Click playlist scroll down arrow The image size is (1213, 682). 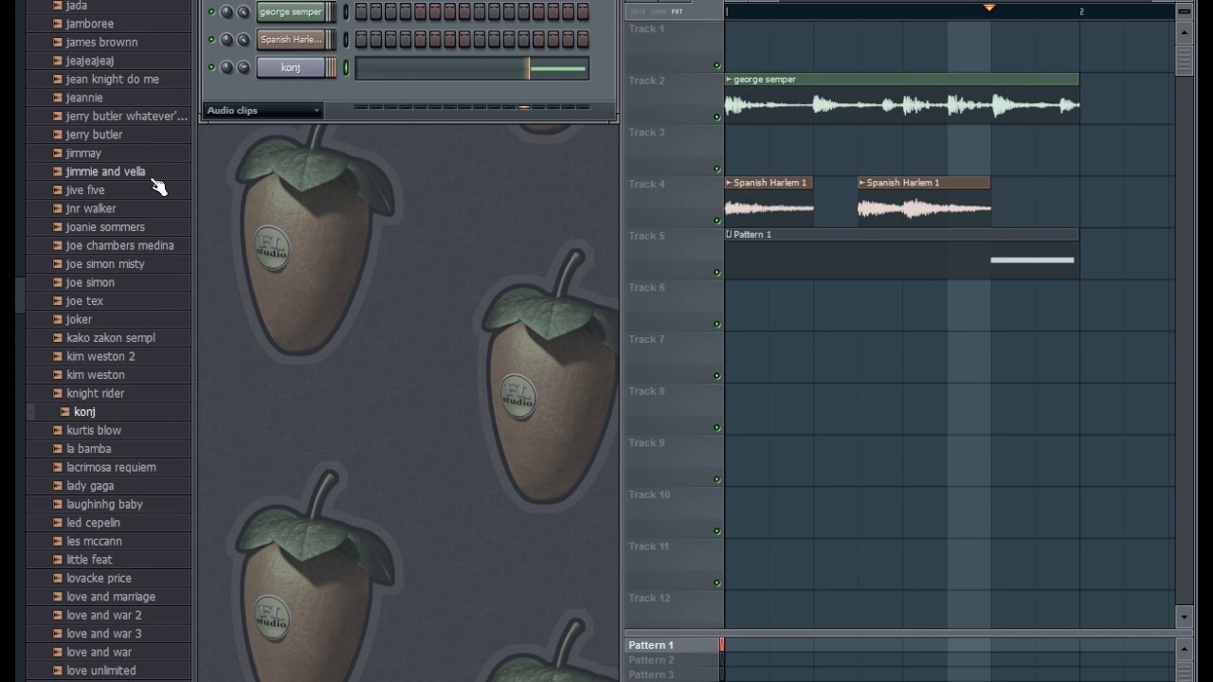pos(1184,617)
